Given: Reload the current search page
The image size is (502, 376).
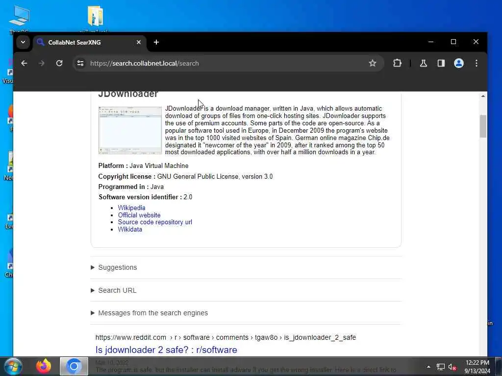Looking at the screenshot, I should tap(59, 63).
